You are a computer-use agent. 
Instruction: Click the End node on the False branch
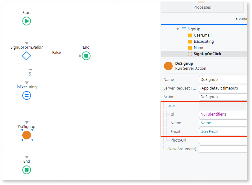point(86,56)
